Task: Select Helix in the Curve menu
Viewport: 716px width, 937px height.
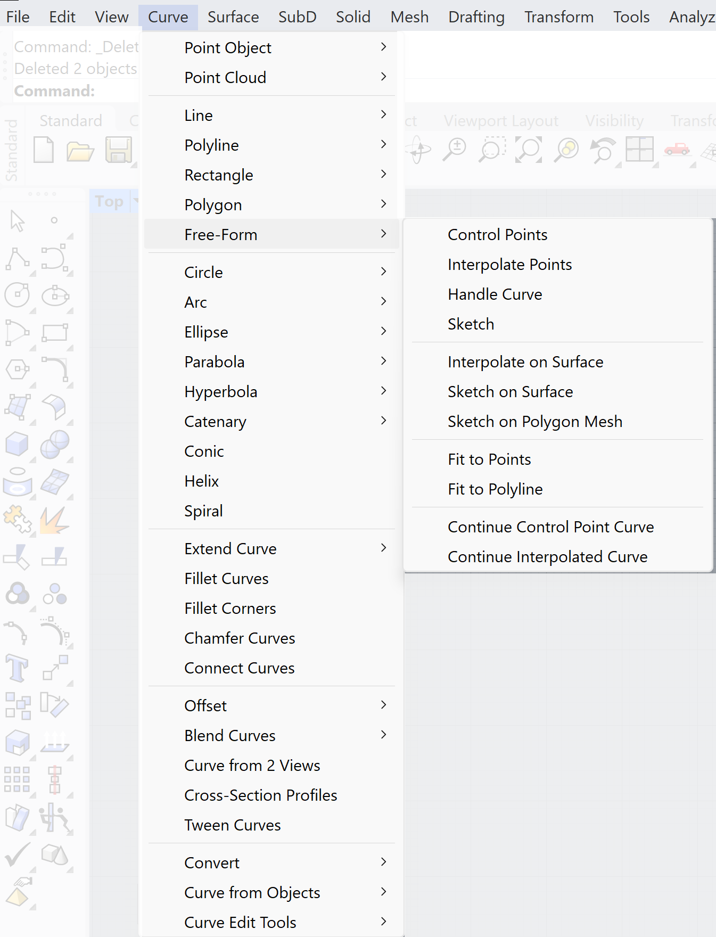Action: click(202, 481)
